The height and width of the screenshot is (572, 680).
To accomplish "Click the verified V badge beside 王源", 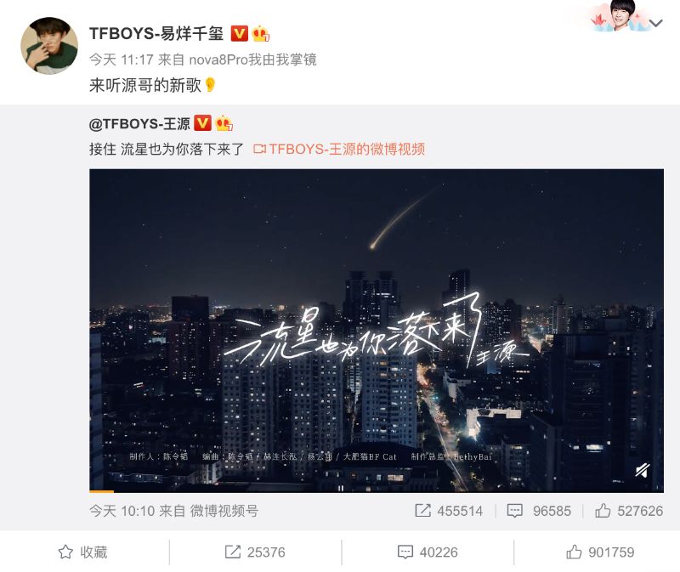I will (202, 123).
